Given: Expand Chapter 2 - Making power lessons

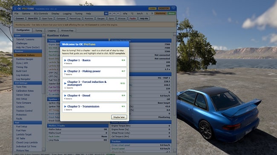Looking at the screenshot, I should tap(95, 73).
